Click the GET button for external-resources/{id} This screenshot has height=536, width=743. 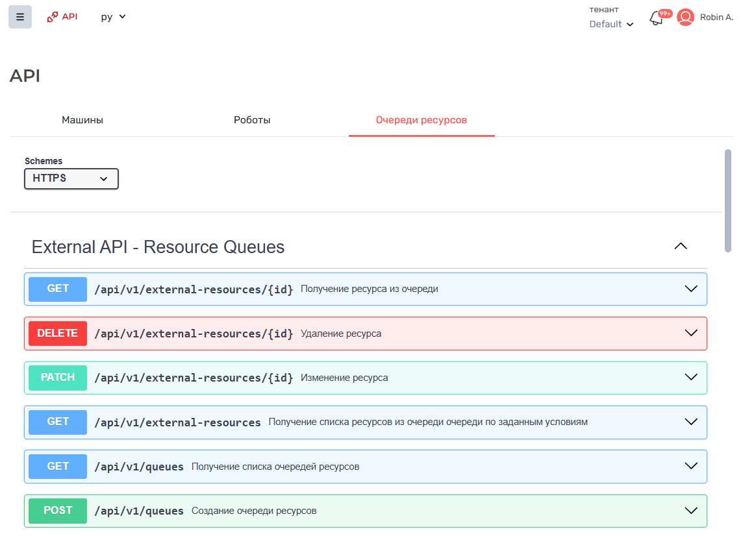(58, 289)
